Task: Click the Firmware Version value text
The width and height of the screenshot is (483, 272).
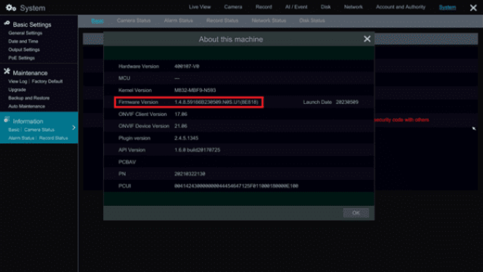Action: coord(216,102)
